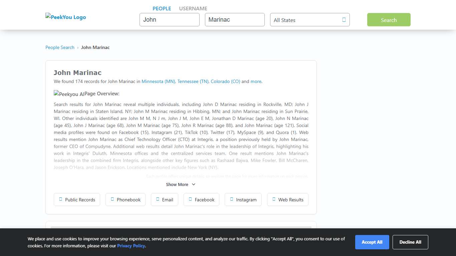This screenshot has height=256, width=456.
Task: Open the Phonebook section icon
Action: [112, 199]
